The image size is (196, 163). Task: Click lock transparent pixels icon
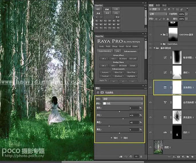tap(156, 19)
